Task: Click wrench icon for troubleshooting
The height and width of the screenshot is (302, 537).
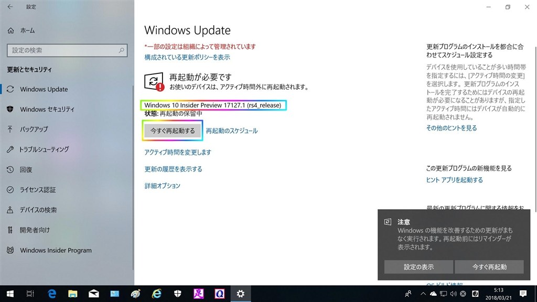Action: (x=10, y=149)
